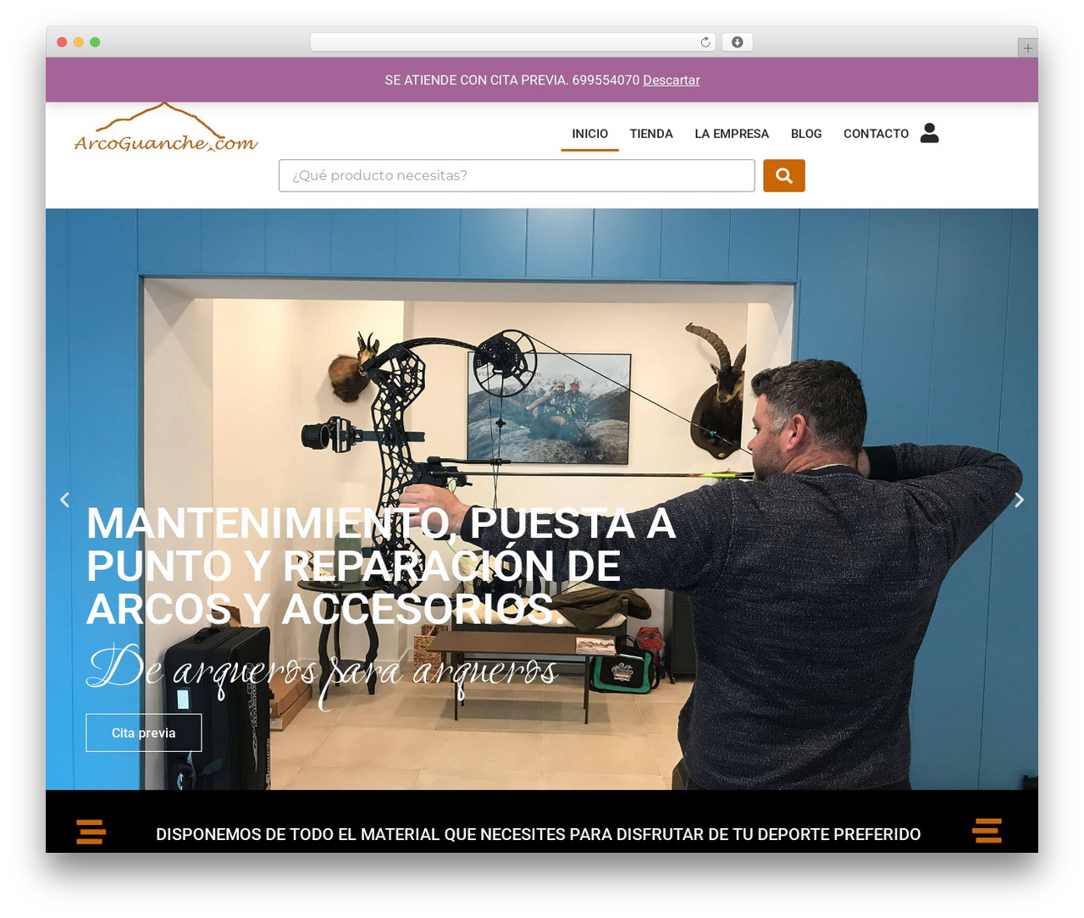The image size is (1084, 918).
Task: Click the orange search magnifier button
Action: tap(783, 175)
